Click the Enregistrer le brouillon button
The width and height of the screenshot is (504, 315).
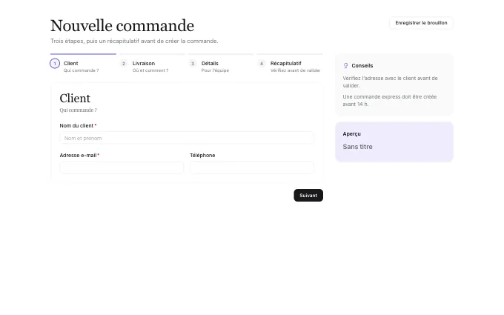(x=421, y=23)
